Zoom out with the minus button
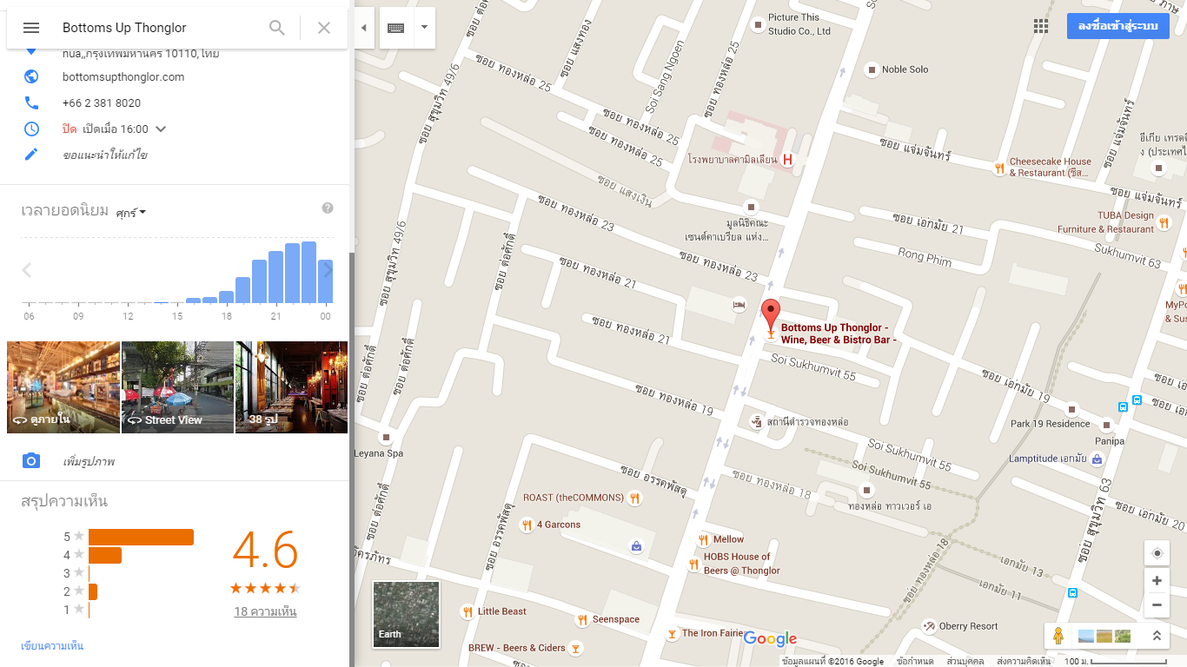This screenshot has width=1187, height=667. [1157, 605]
